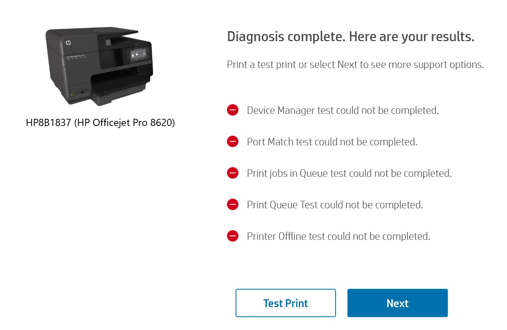This screenshot has width=507, height=330.
Task: Click the topmost red failure status indicator
Action: (x=233, y=110)
